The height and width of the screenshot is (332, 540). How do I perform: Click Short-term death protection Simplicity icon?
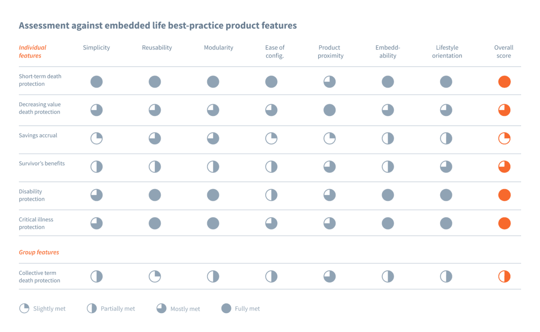click(x=96, y=82)
